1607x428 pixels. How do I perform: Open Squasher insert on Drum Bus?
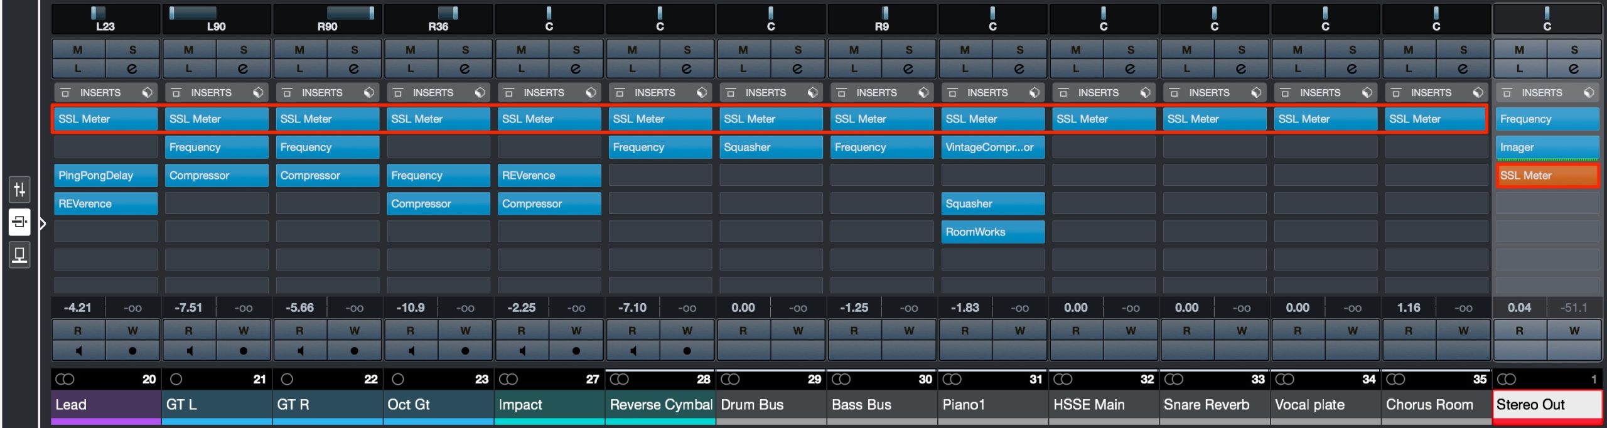(x=771, y=147)
